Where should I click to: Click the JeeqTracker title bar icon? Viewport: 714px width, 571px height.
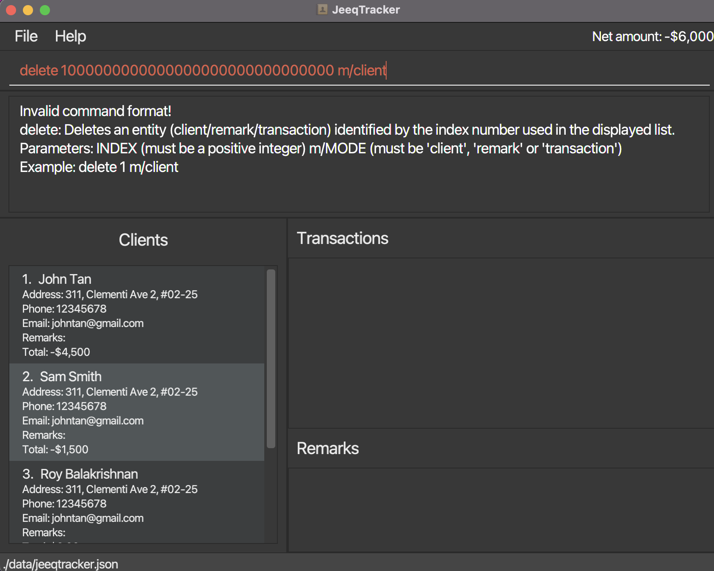coord(322,9)
